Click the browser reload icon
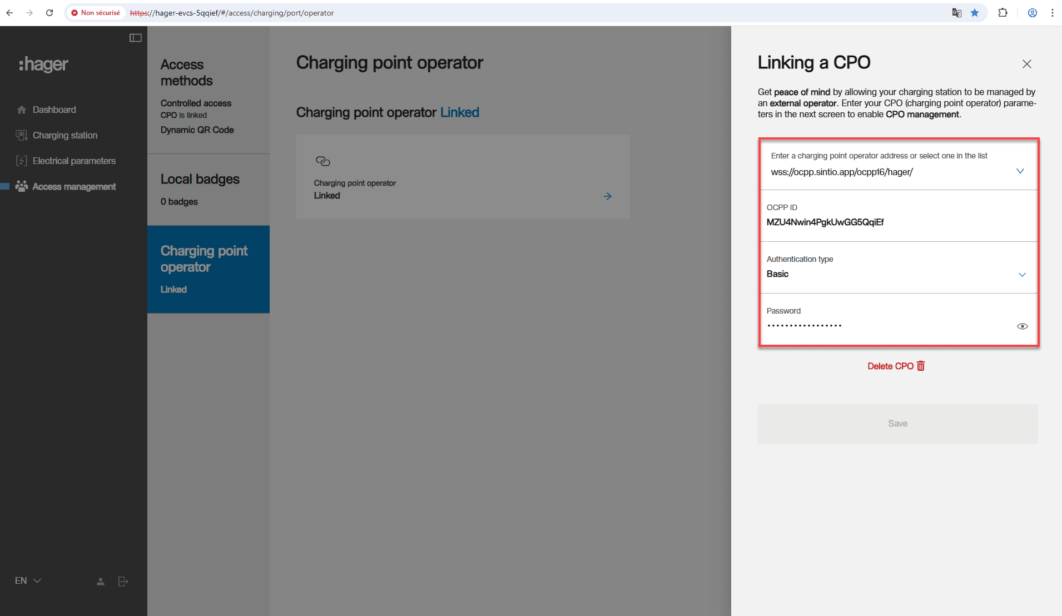 pyautogui.click(x=49, y=13)
